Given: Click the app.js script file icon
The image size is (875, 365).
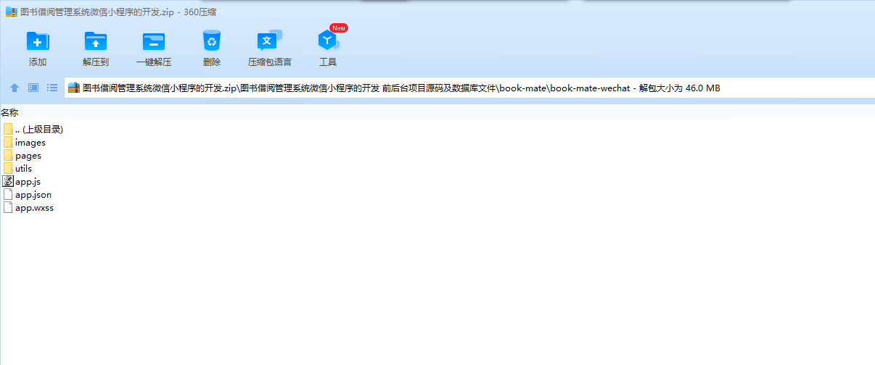Looking at the screenshot, I should [8, 181].
